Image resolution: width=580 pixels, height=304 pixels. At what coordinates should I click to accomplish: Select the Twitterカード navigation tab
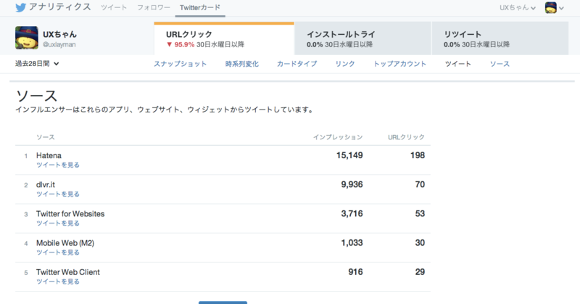tap(200, 7)
